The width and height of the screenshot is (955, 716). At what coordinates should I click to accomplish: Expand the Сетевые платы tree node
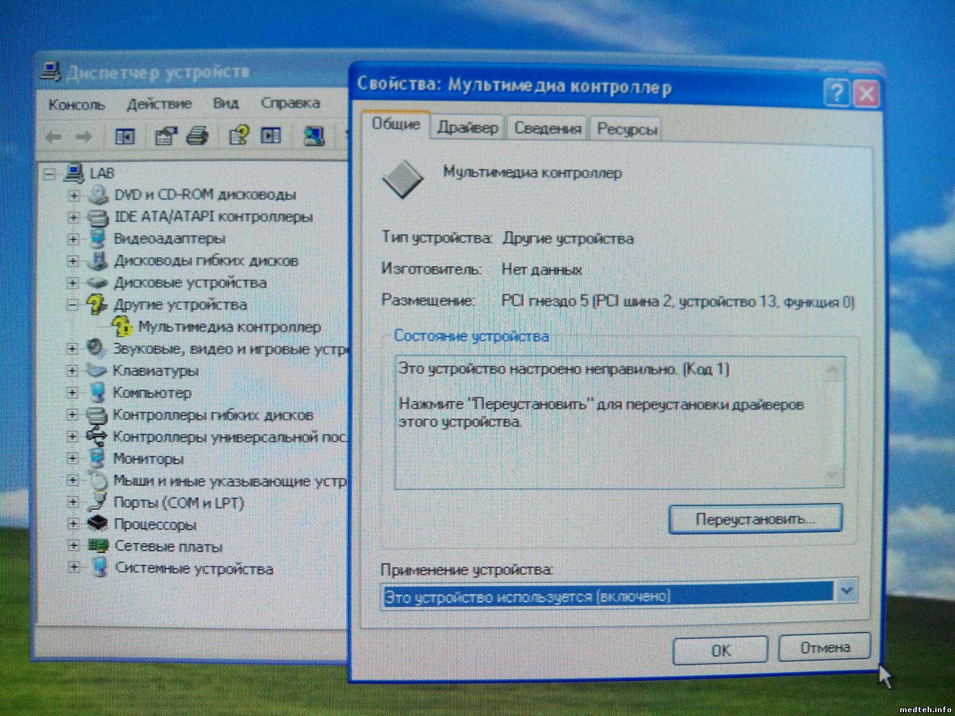click(x=73, y=545)
